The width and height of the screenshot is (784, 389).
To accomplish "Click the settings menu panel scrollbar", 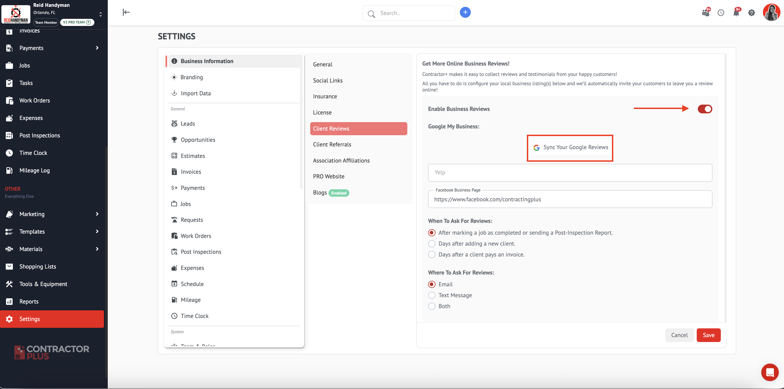I will 301,122.
